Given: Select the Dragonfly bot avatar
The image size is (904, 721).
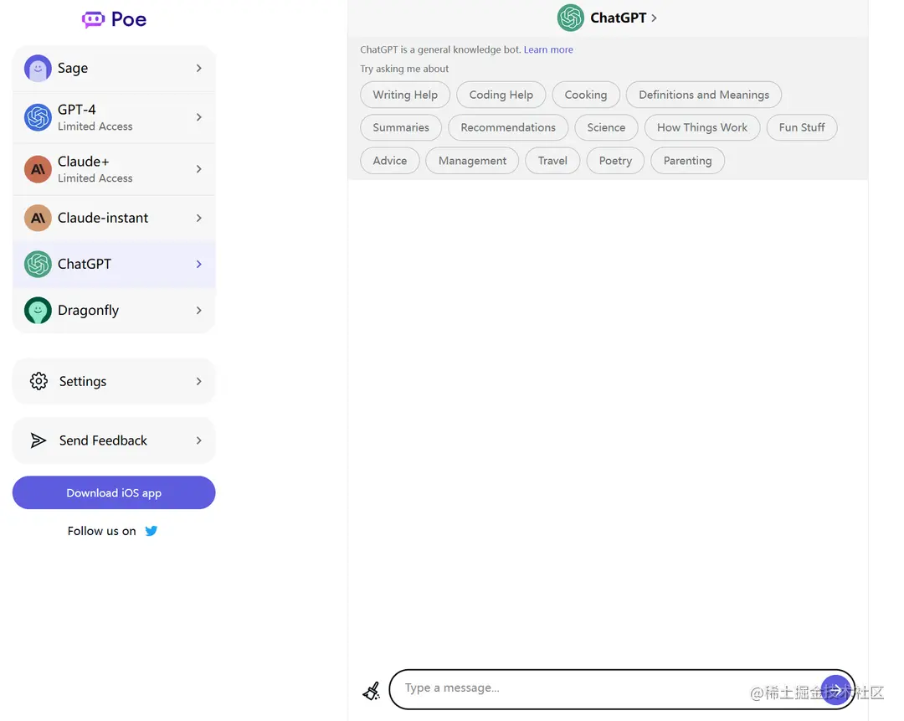Looking at the screenshot, I should pyautogui.click(x=38, y=311).
